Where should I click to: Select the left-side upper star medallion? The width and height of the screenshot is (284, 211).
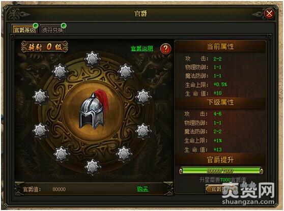click(41, 97)
